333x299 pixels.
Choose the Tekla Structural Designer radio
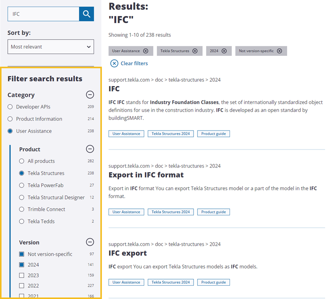point(22,197)
